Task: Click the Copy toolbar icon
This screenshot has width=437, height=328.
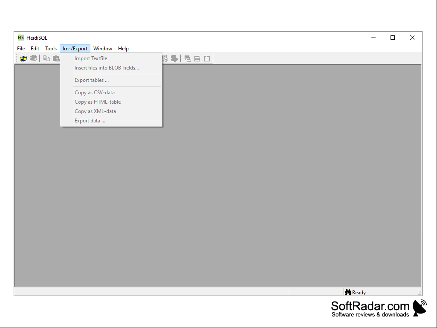Action: click(x=46, y=58)
